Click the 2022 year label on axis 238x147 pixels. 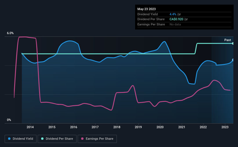203,127
